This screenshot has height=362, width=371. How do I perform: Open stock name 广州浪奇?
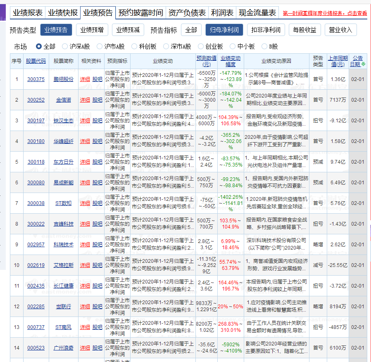[x=63, y=348]
